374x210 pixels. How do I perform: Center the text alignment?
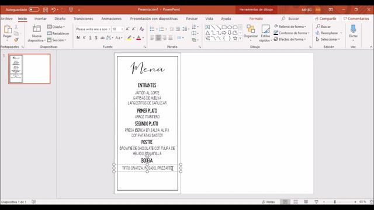coord(158,37)
